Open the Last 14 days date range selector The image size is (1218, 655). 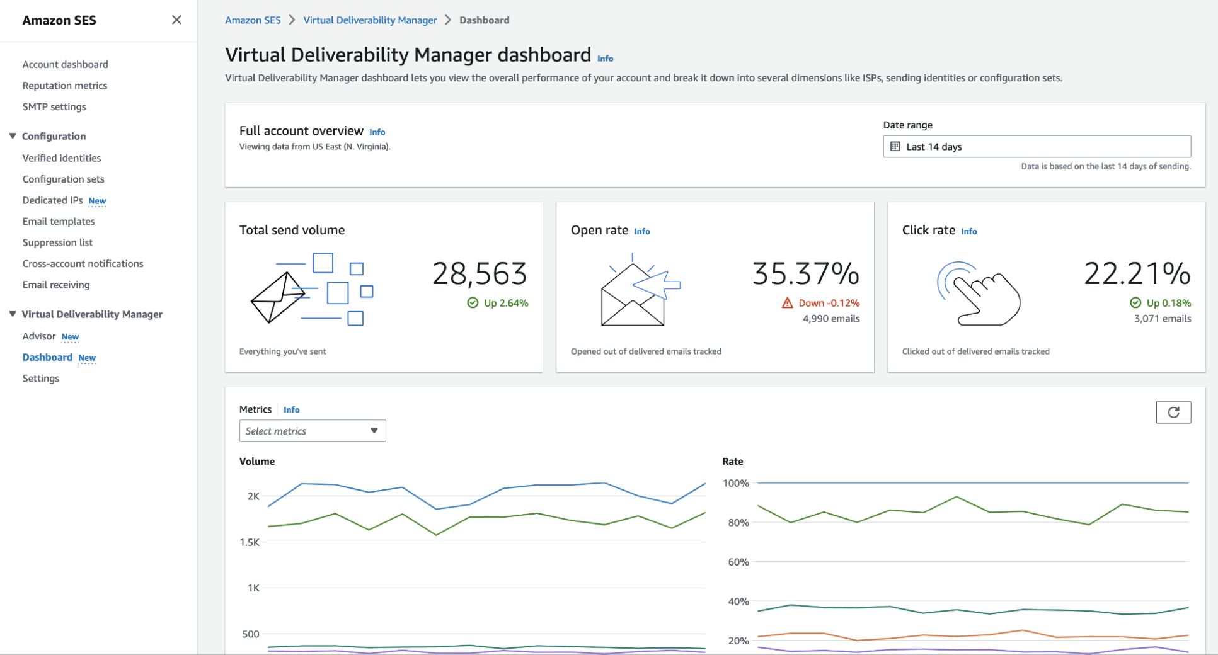[x=1037, y=147]
